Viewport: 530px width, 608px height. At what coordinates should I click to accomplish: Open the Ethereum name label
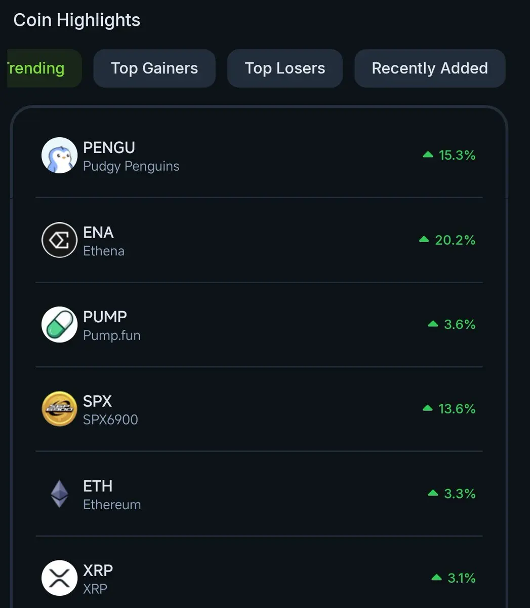click(112, 505)
